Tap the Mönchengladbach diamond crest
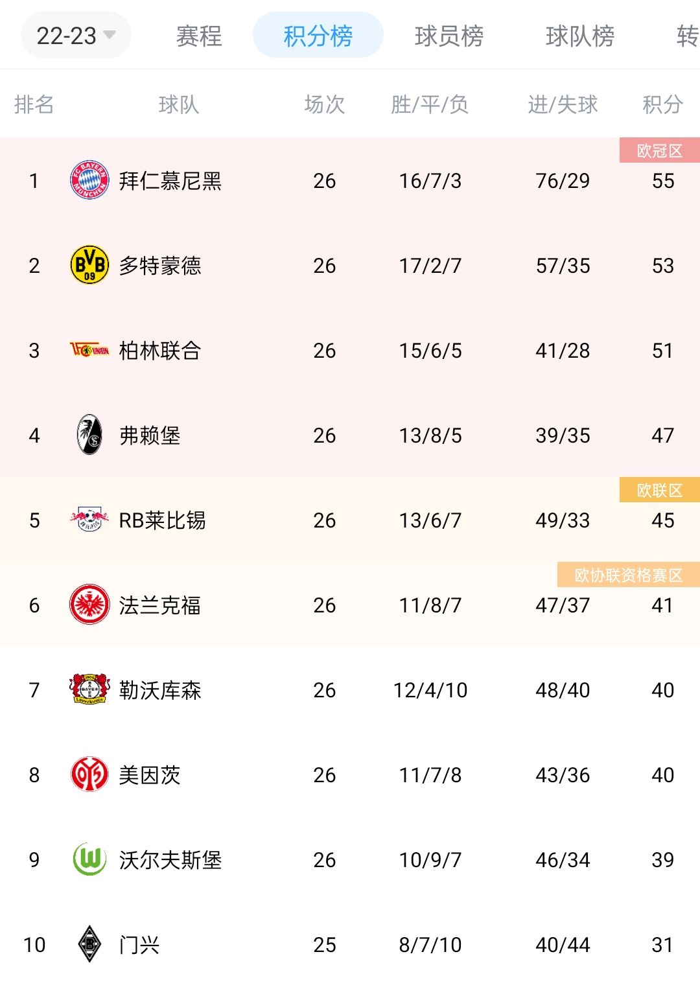 pos(89,944)
